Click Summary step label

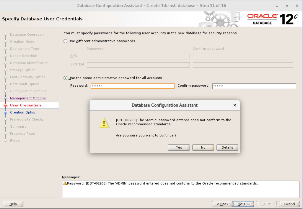coord(18,126)
